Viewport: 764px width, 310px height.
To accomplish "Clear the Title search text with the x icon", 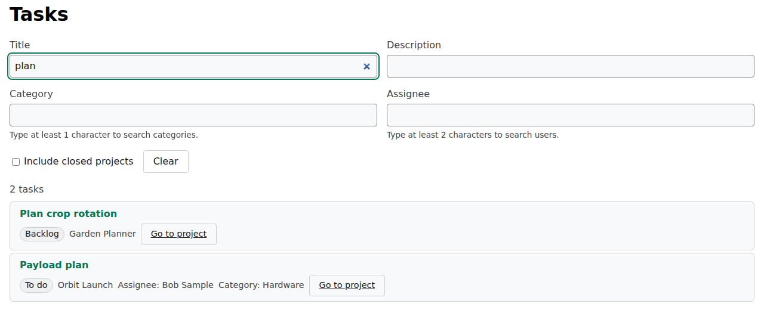I will coord(366,66).
